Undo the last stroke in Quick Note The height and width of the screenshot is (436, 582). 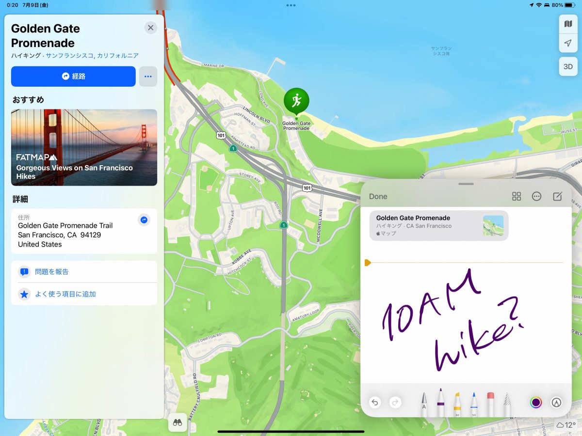(375, 403)
